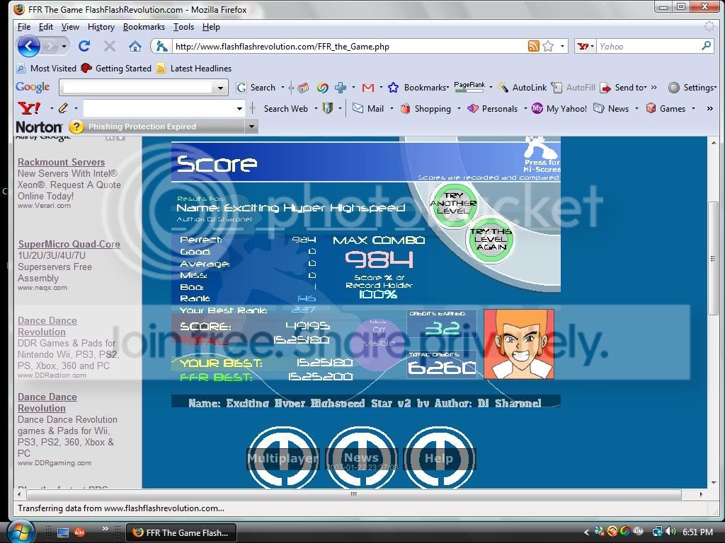Expand the Google toolbar search box dropdown
This screenshot has width=725, height=543.
point(220,88)
